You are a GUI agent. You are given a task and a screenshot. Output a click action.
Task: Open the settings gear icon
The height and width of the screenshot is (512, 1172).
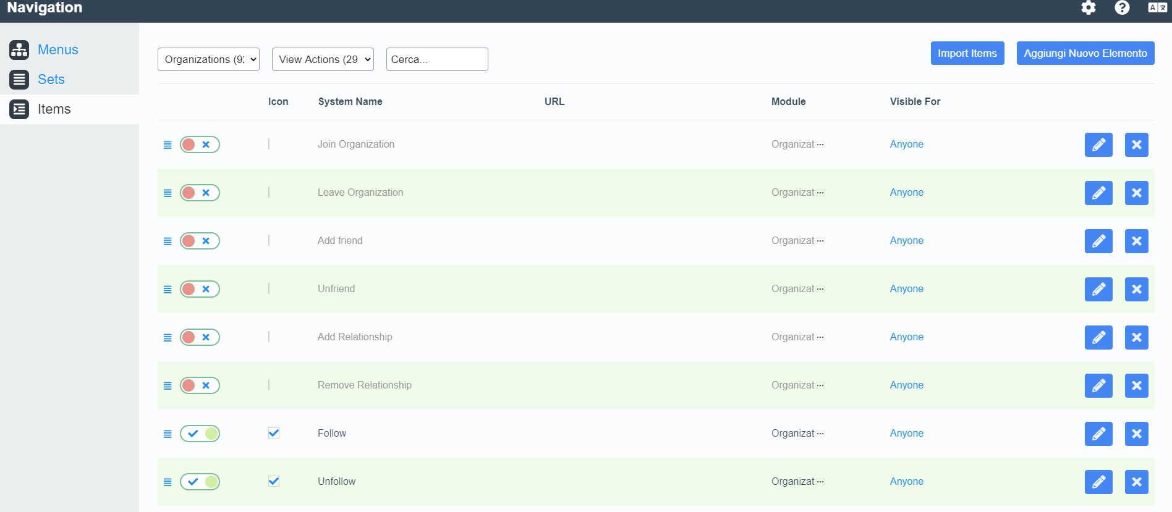point(1088,7)
